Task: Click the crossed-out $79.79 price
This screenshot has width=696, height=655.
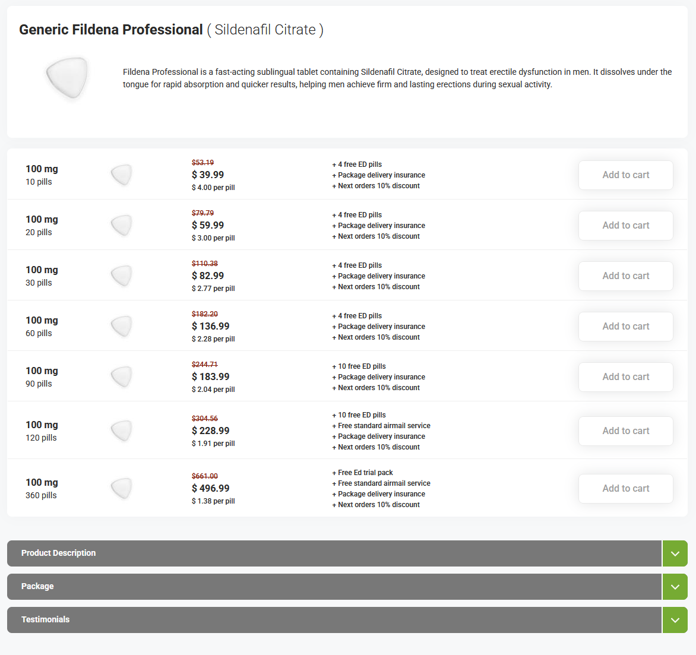Action: (203, 213)
